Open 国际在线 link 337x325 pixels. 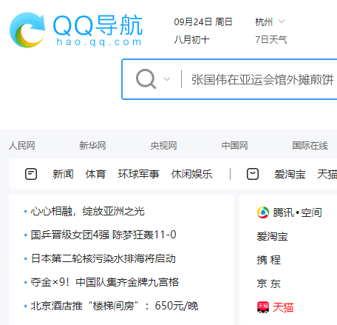[310, 146]
